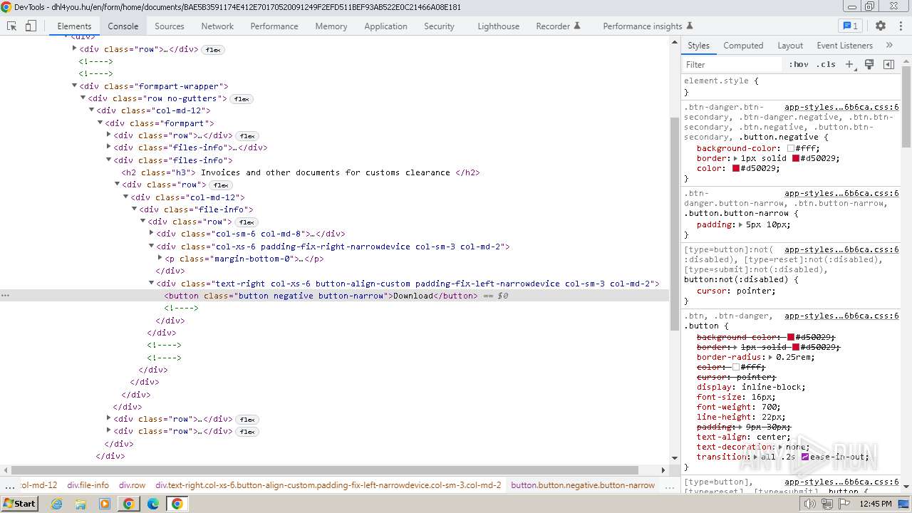
Task: Toggle the device toolbar icon
Action: [x=31, y=26]
